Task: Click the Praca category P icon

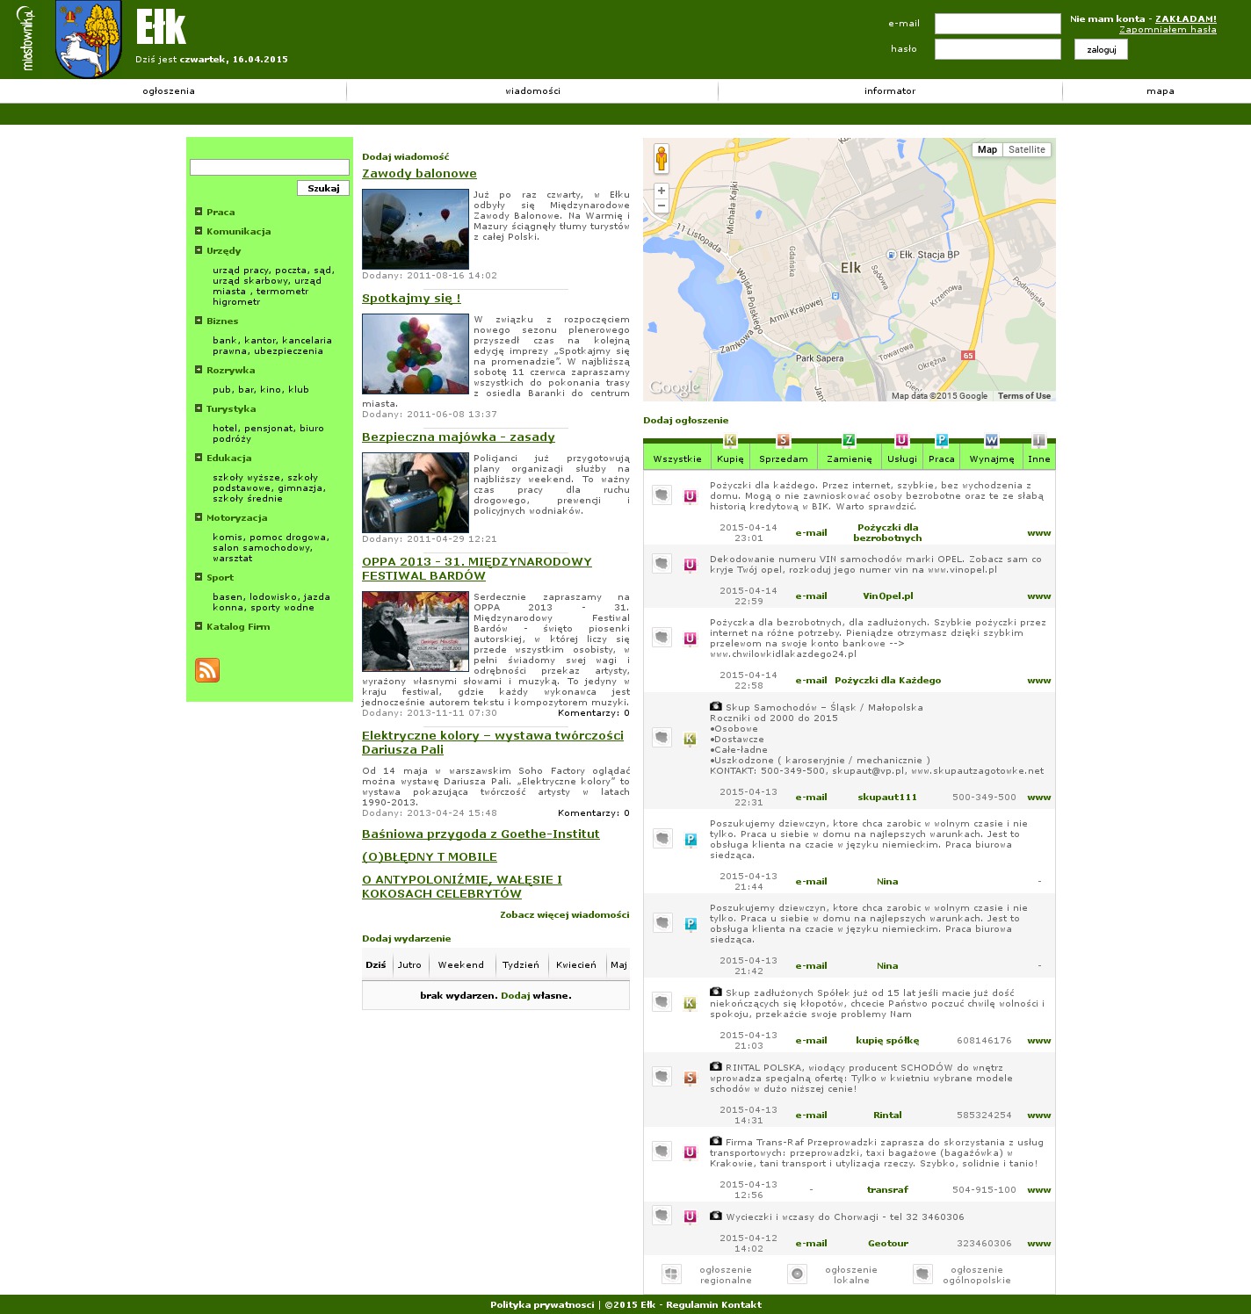Action: pyautogui.click(x=942, y=440)
